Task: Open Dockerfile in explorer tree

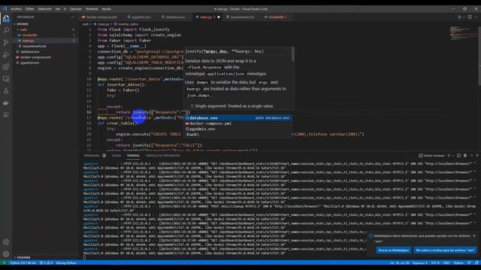Action: click(45, 35)
